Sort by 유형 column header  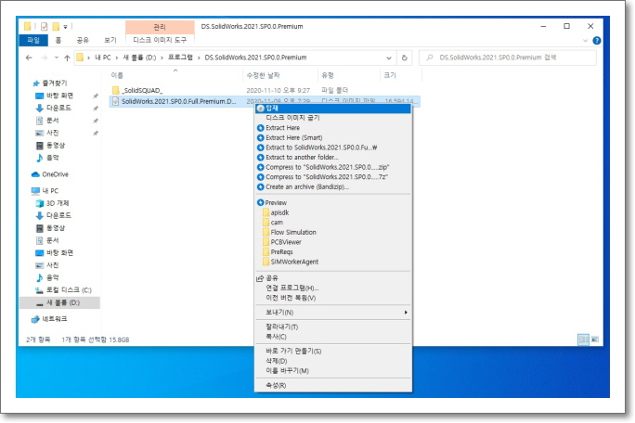pos(349,75)
